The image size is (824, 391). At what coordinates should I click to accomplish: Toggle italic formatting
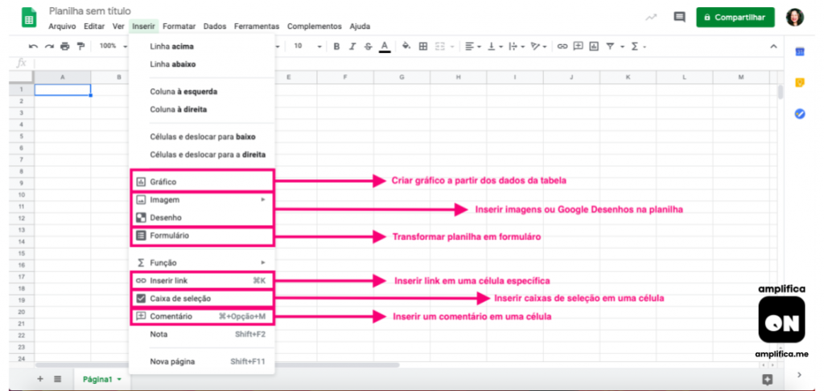pyautogui.click(x=352, y=47)
